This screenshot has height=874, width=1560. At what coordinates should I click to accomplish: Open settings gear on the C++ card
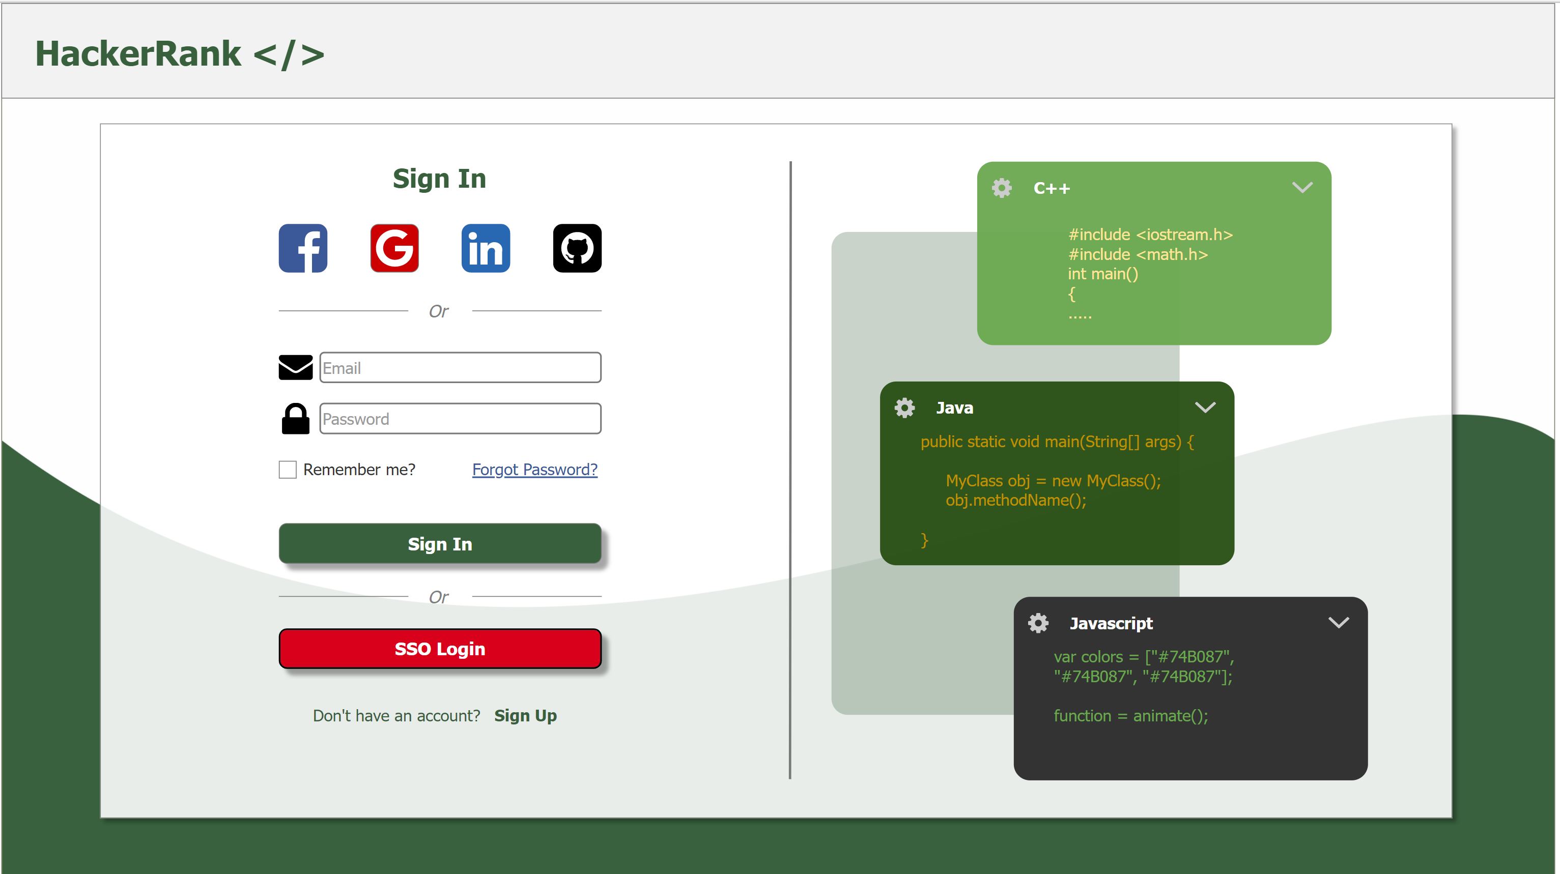tap(1002, 188)
